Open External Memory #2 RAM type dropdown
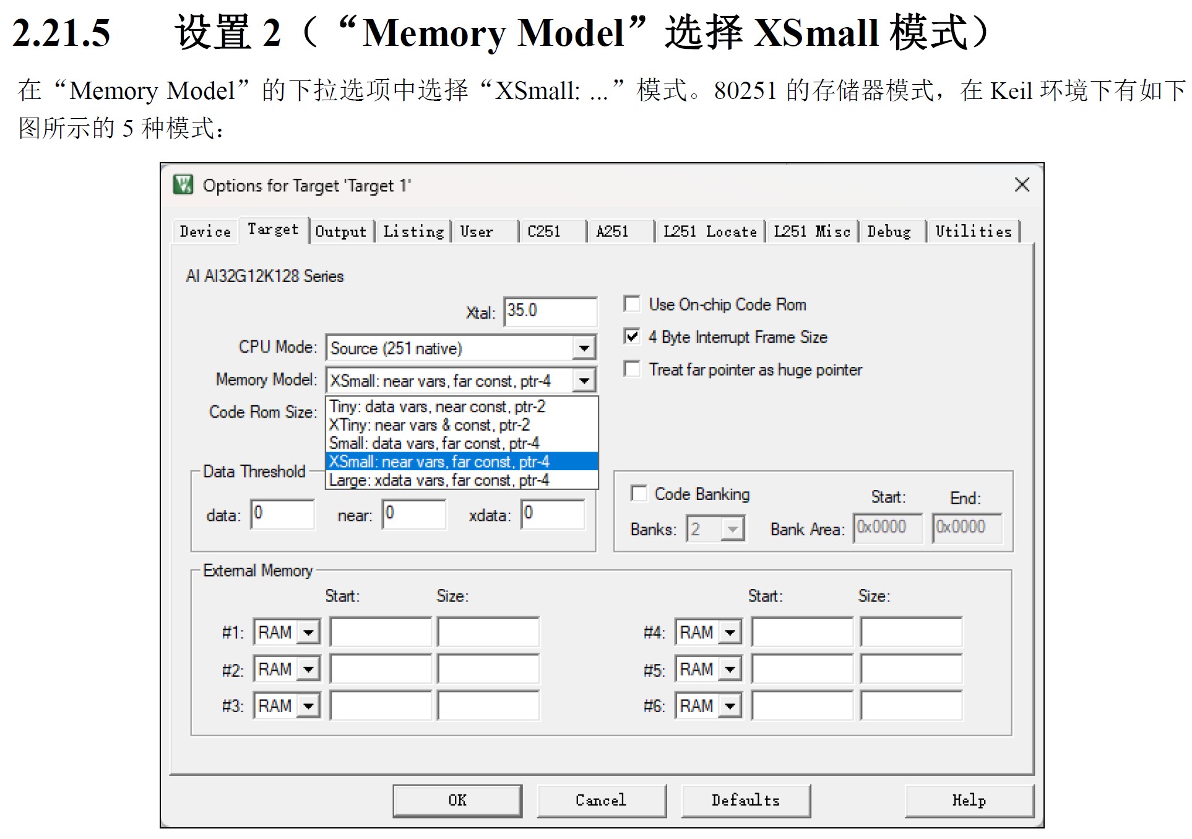This screenshot has height=839, width=1192. [x=308, y=669]
